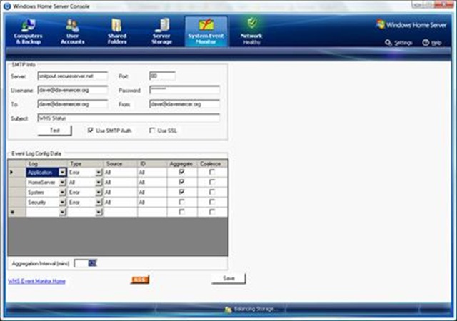Open the User Accounts tab

pos(72,31)
